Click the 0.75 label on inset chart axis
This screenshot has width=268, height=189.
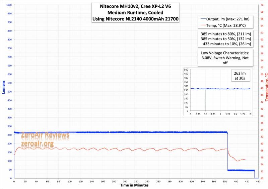[213, 114]
